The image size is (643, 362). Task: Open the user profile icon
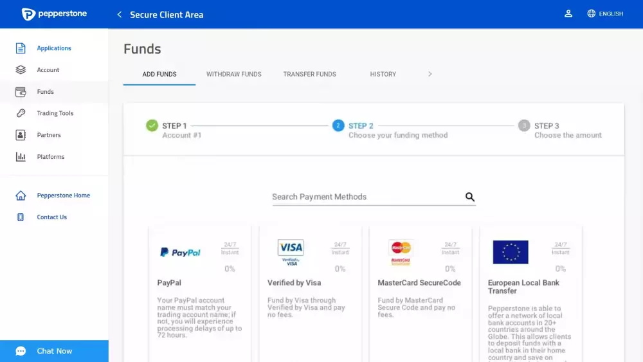coord(568,14)
